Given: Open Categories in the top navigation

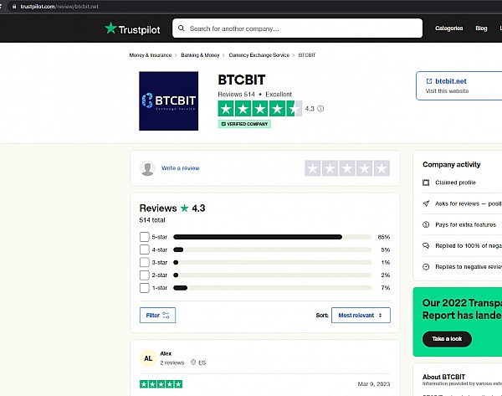Looking at the screenshot, I should [448, 28].
